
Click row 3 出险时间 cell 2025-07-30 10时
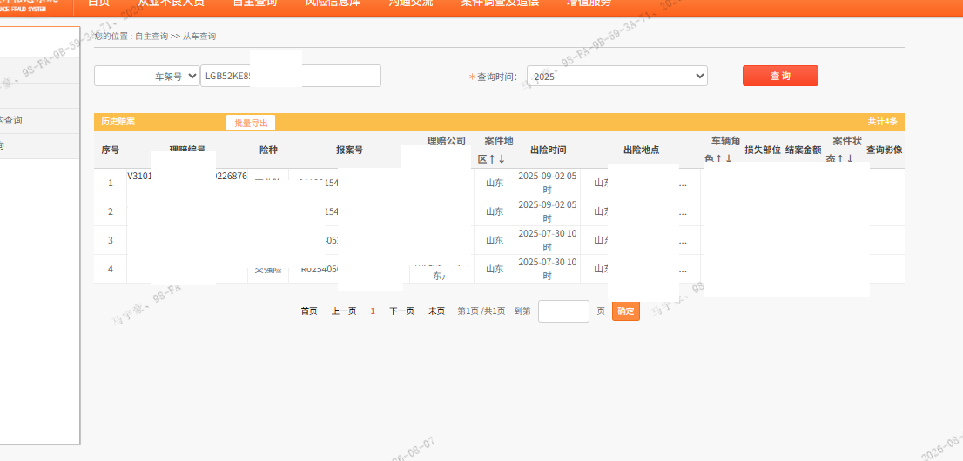coord(547,240)
